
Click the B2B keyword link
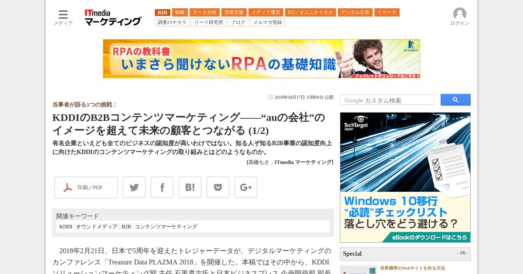tap(126, 227)
